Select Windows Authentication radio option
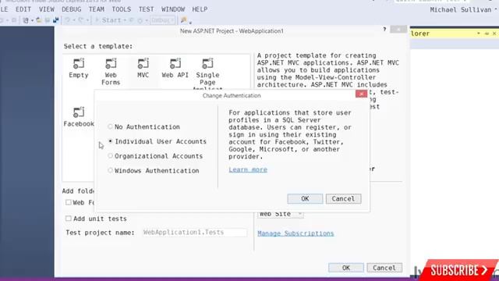The image size is (499, 281). point(110,170)
